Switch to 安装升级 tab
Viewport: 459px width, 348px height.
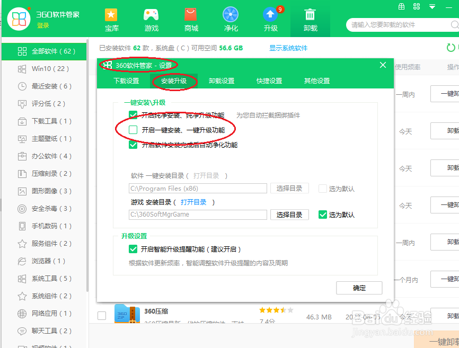pyautogui.click(x=174, y=81)
